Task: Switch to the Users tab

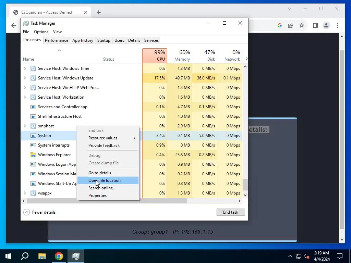Action: pos(119,40)
